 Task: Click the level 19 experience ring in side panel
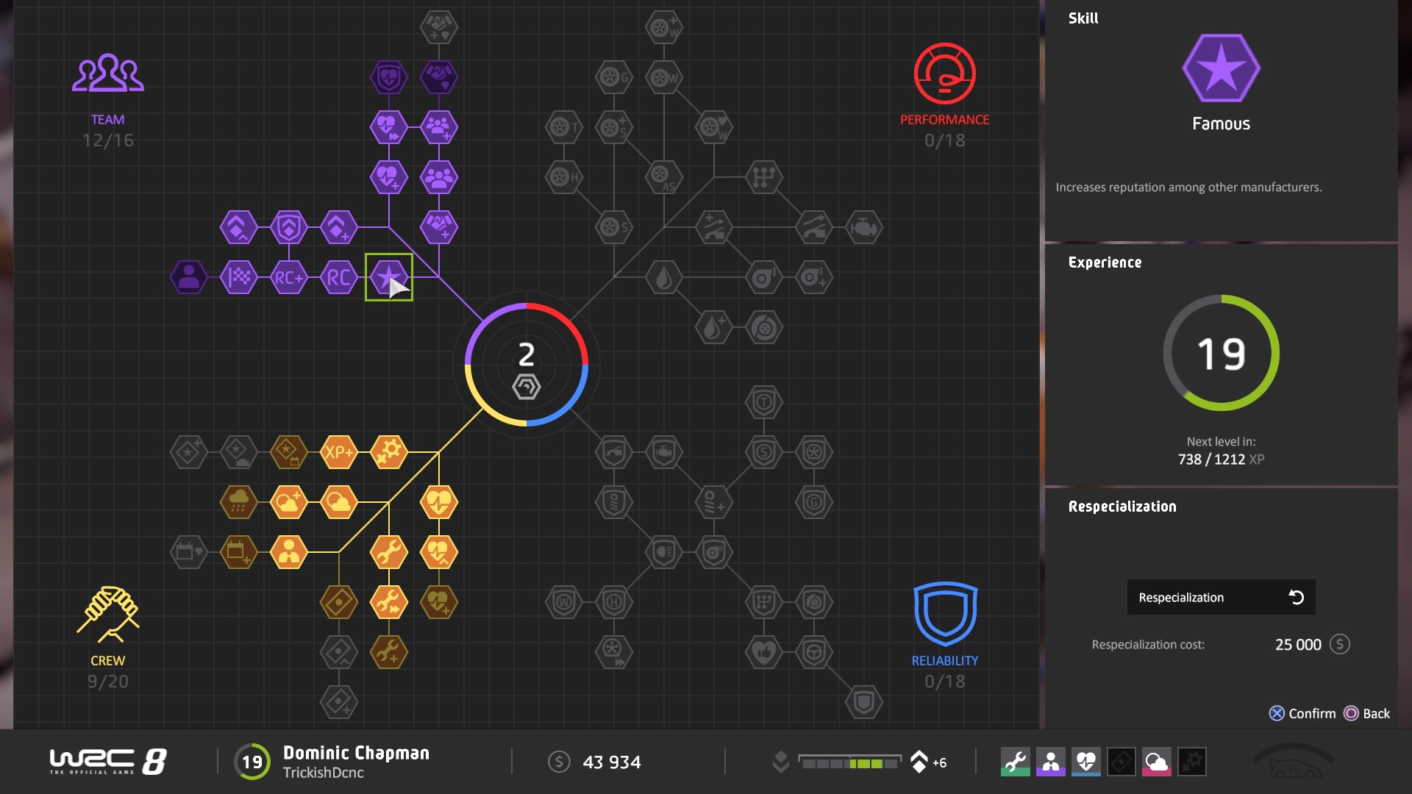1221,353
